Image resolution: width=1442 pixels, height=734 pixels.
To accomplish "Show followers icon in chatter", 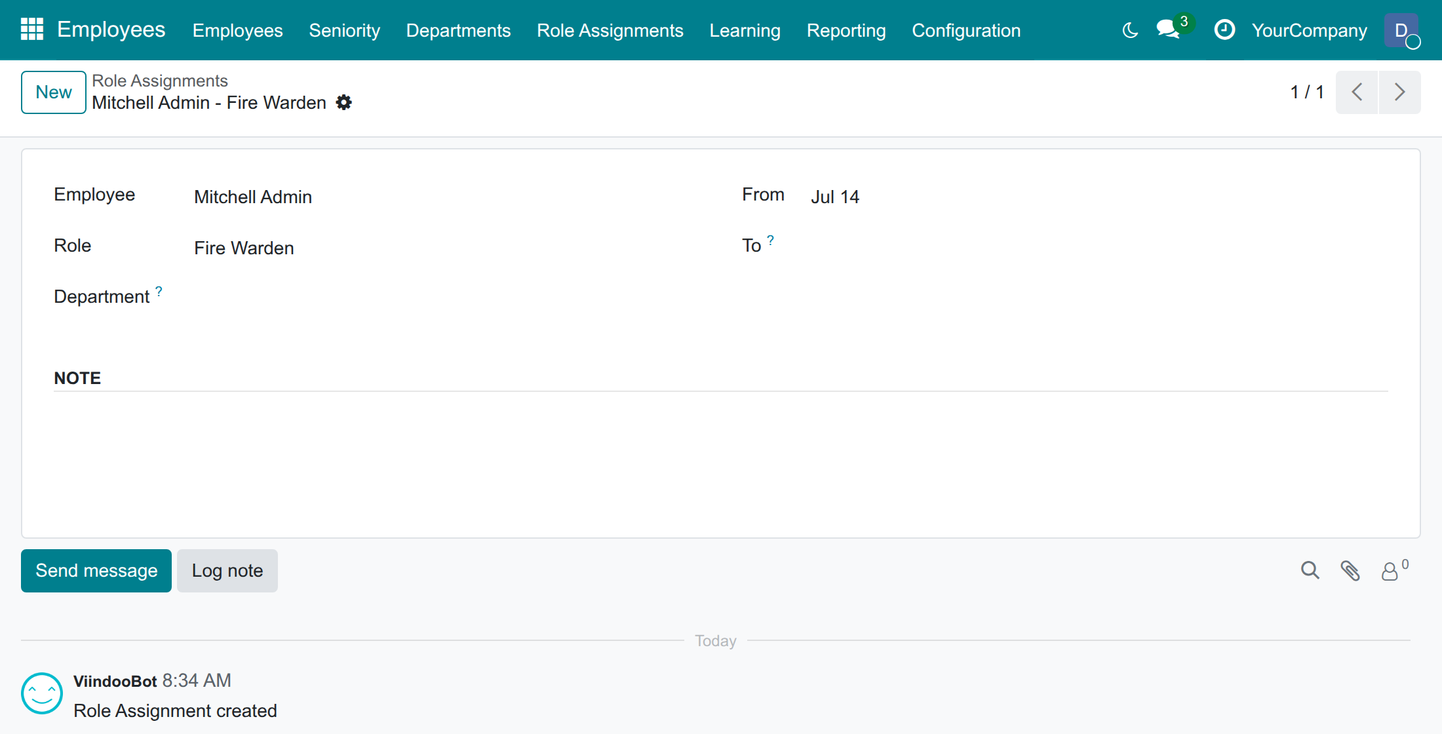I will [x=1394, y=570].
